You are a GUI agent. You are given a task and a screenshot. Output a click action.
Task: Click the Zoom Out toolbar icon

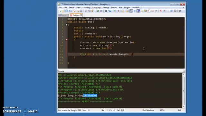coord(118,11)
